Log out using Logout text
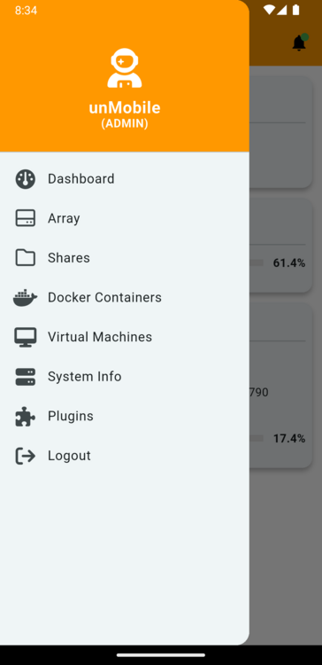 click(x=69, y=456)
